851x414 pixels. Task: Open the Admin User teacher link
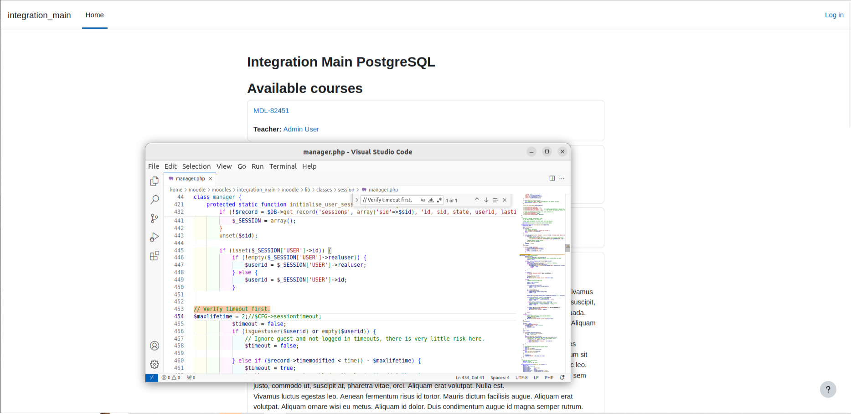301,129
